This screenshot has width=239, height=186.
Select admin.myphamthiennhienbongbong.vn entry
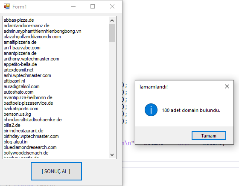pos(42,31)
